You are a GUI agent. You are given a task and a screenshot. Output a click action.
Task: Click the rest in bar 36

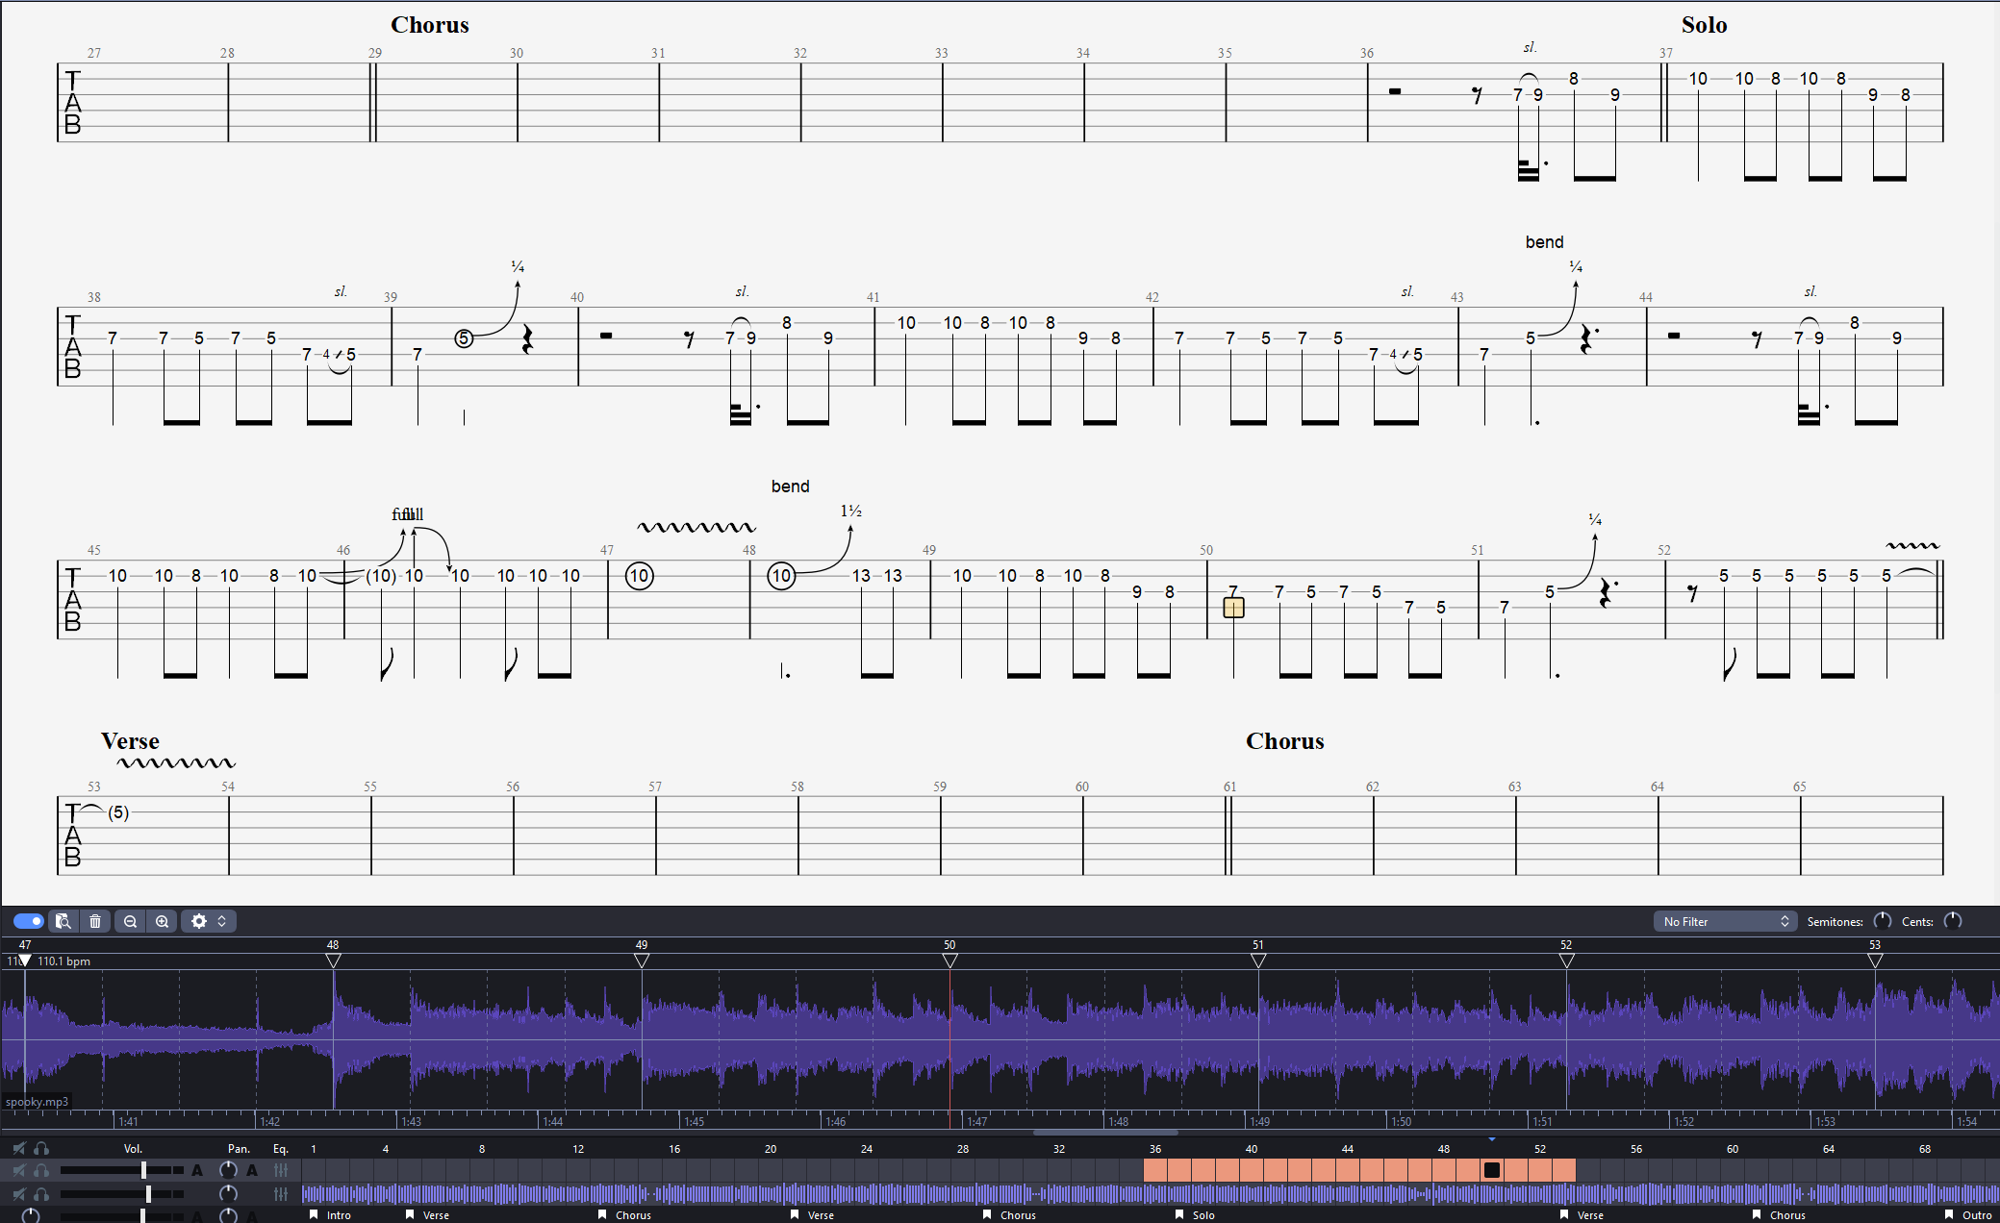click(1395, 91)
